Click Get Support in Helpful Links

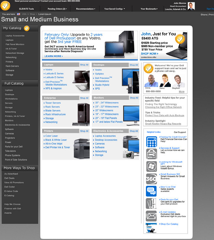click(180, 132)
